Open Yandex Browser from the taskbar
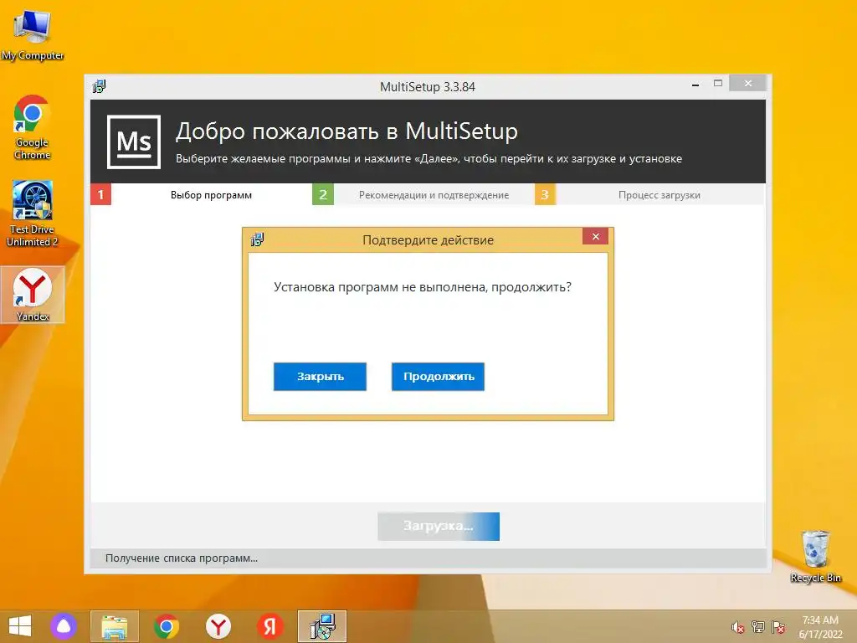The width and height of the screenshot is (857, 643). (218, 626)
